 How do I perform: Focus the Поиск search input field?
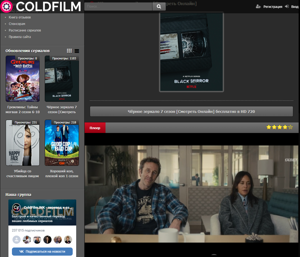(118, 7)
